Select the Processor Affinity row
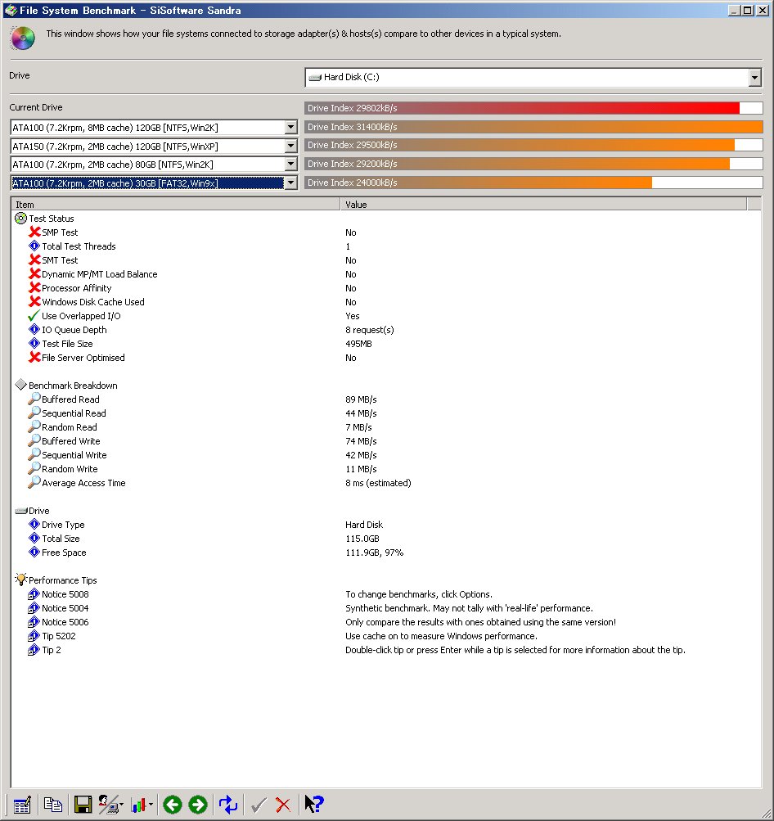 pyautogui.click(x=385, y=288)
